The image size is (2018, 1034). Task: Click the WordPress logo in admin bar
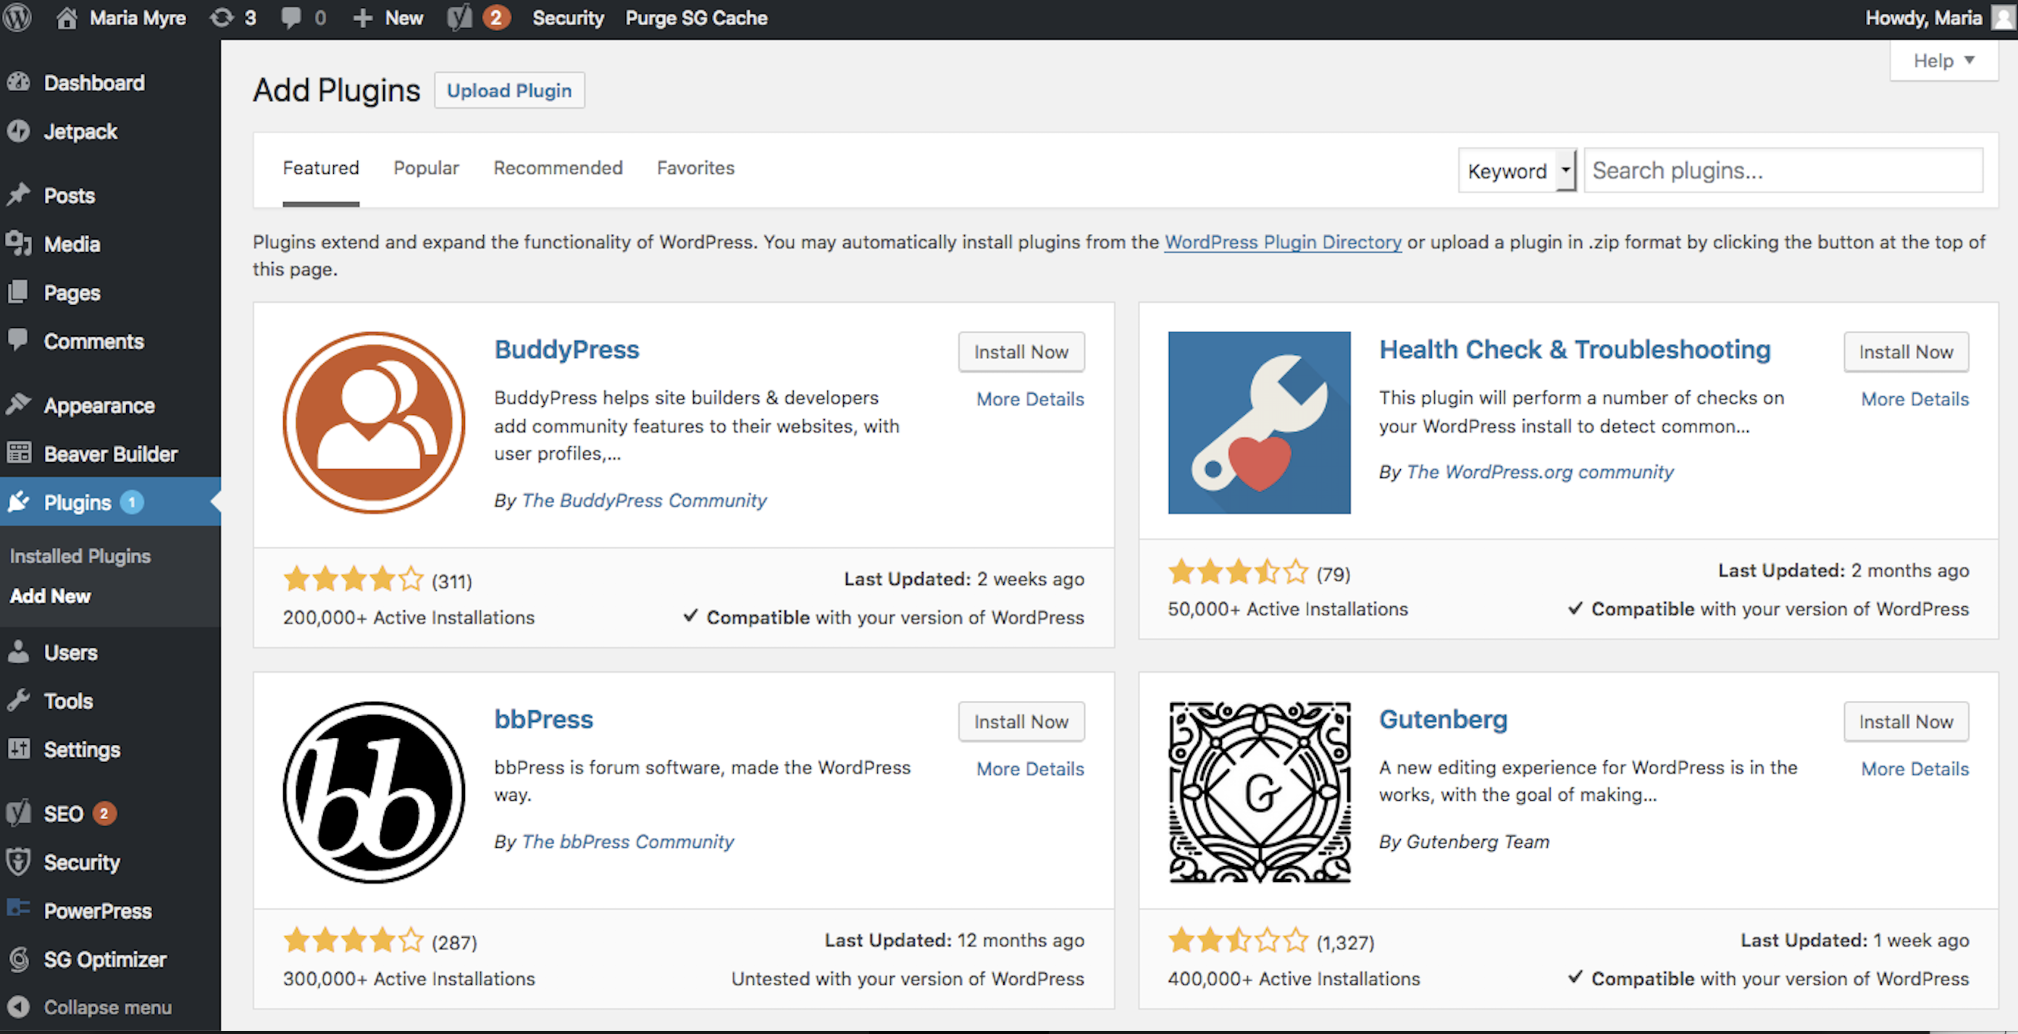pyautogui.click(x=17, y=17)
